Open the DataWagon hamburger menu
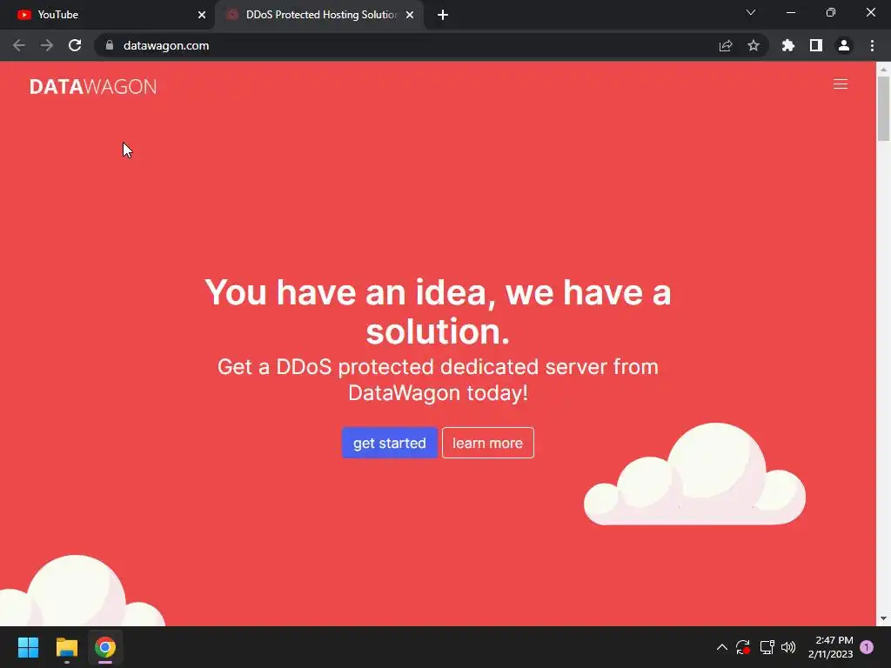 [840, 84]
